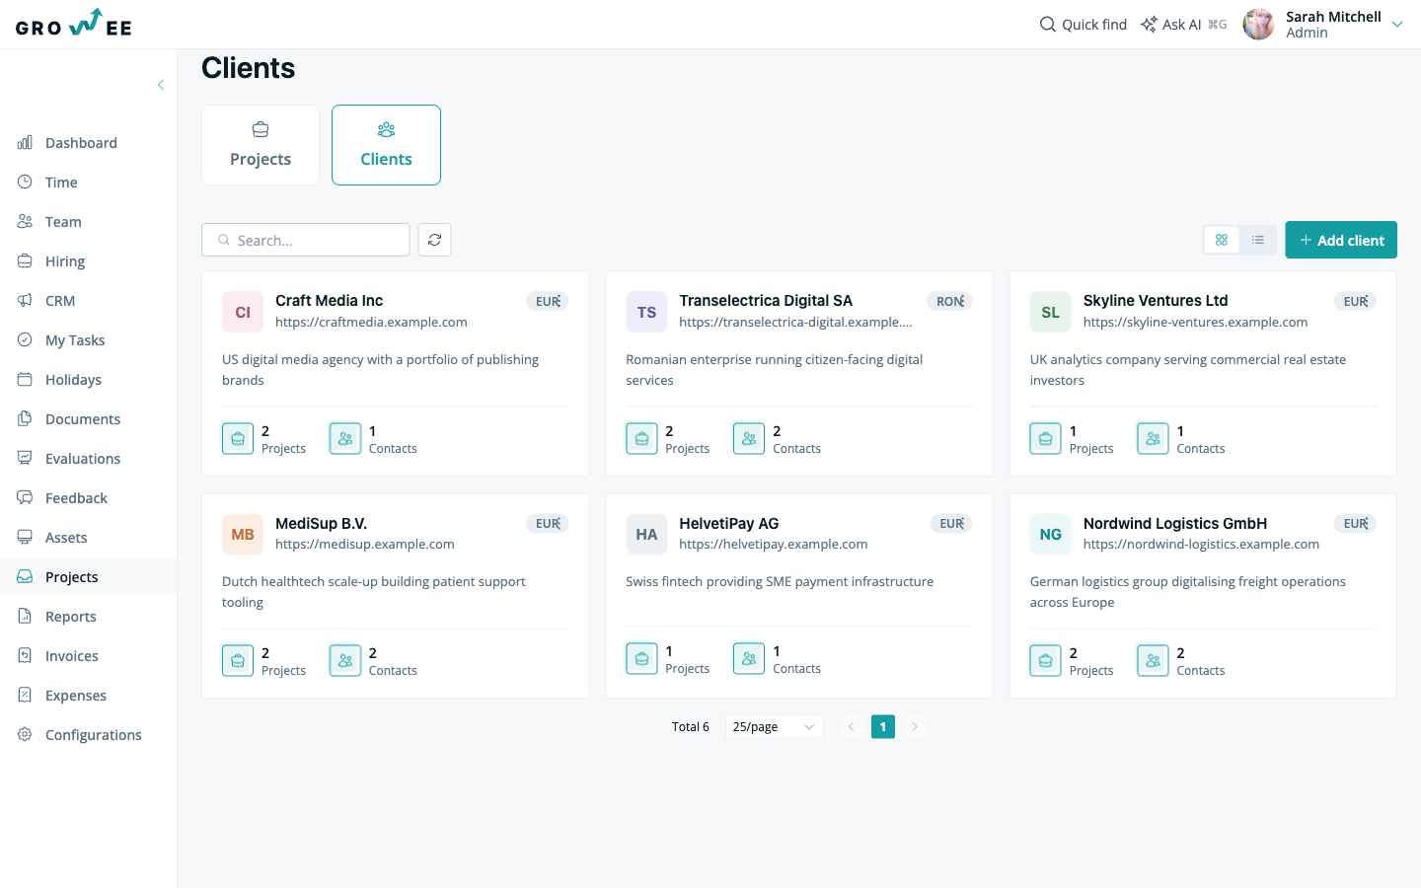Open the Craft Media Inc client
The height and width of the screenshot is (888, 1421).
(329, 301)
